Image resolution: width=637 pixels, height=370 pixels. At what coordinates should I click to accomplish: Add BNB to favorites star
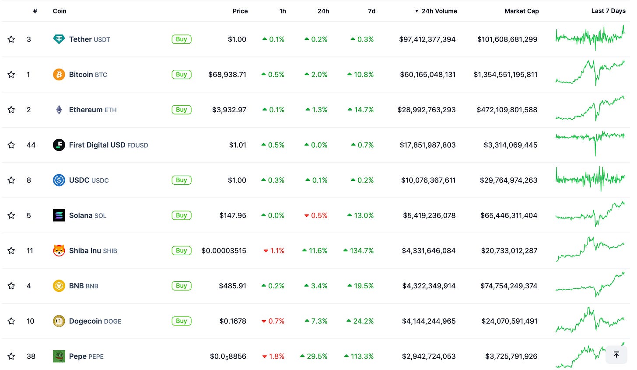[x=11, y=286]
